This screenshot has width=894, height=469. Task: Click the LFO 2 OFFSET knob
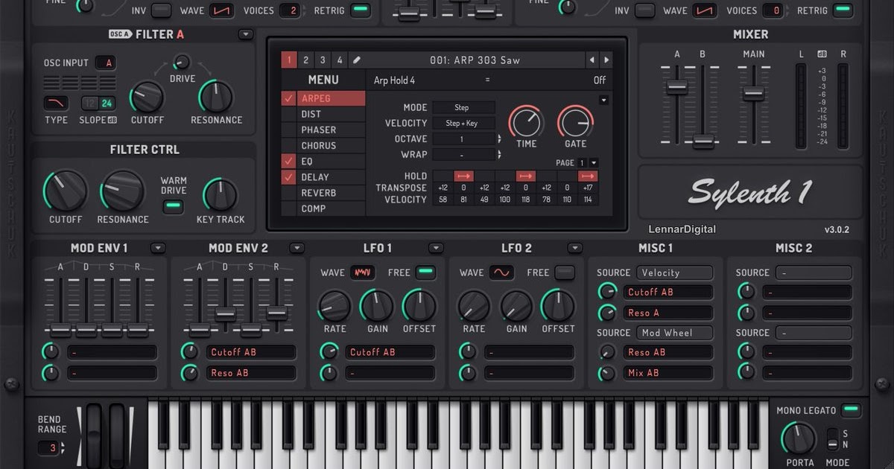pos(558,306)
